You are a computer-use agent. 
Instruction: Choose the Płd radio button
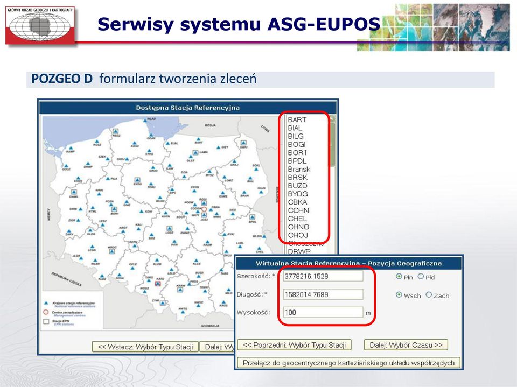click(x=421, y=276)
